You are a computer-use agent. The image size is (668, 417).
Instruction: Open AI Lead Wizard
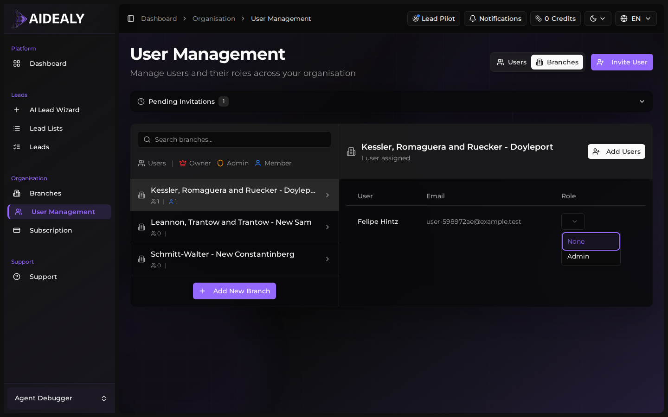click(x=59, y=110)
